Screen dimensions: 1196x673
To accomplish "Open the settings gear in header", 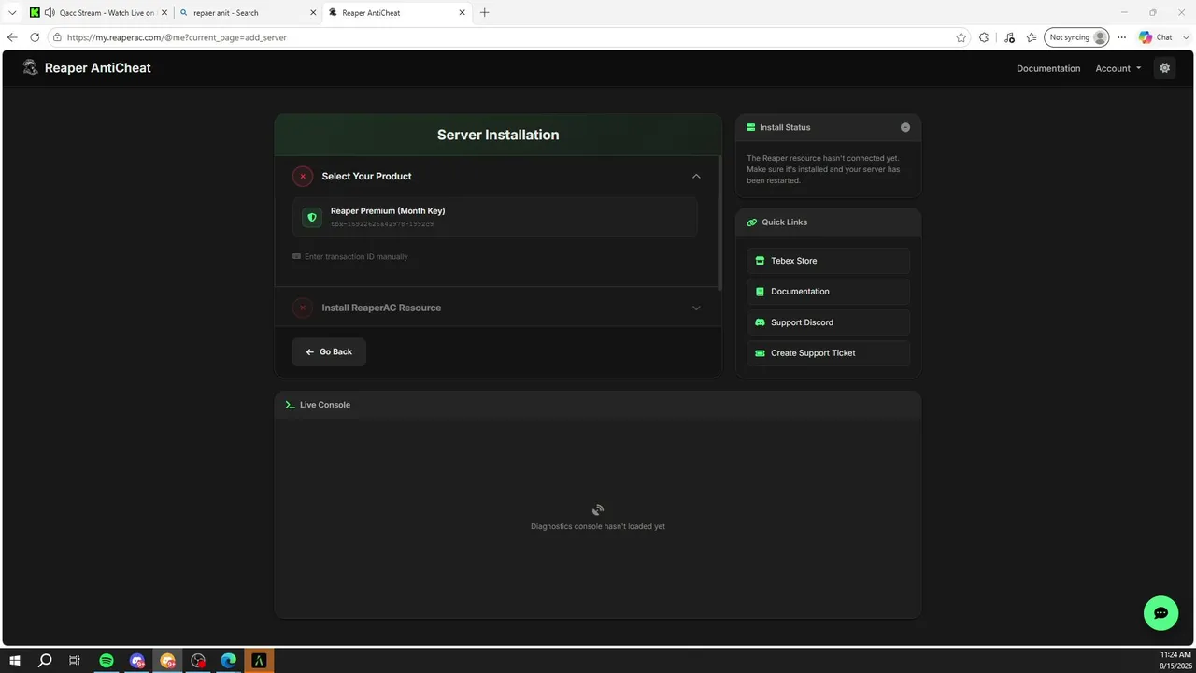I will click(1164, 68).
